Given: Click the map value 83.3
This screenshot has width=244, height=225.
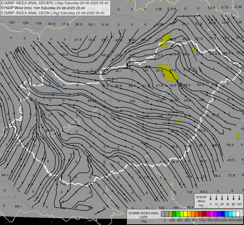Looking at the screenshot, I should pyautogui.click(x=204, y=191).
